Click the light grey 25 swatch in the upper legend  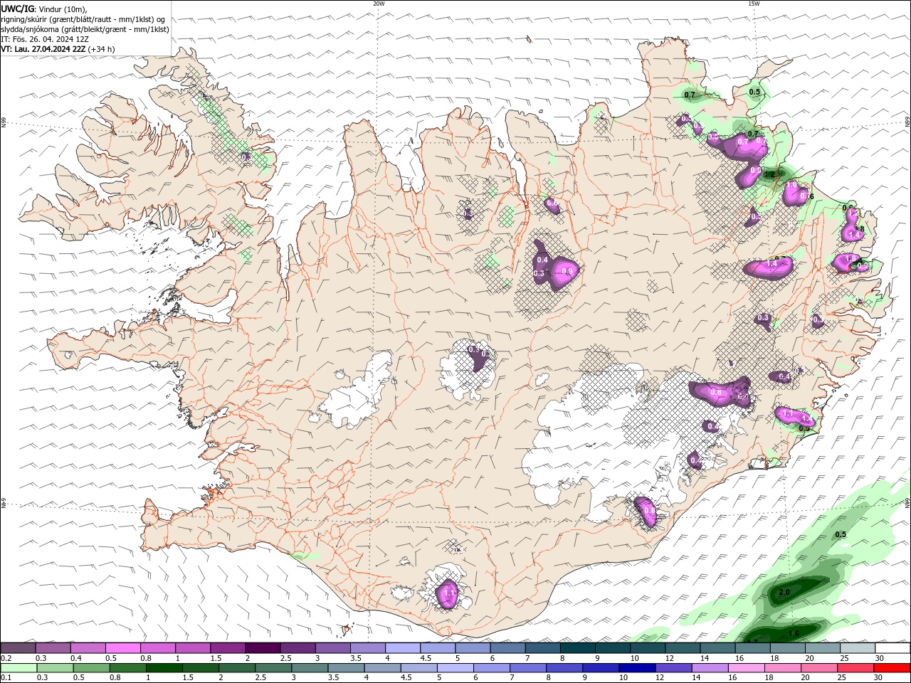tap(858, 648)
